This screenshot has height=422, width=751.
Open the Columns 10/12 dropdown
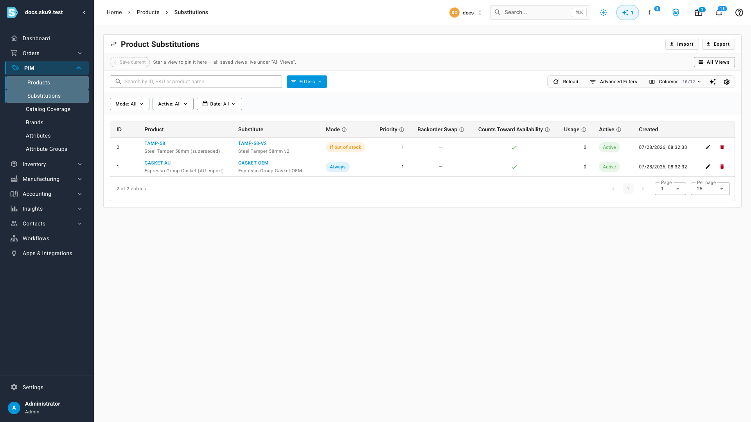(x=675, y=82)
